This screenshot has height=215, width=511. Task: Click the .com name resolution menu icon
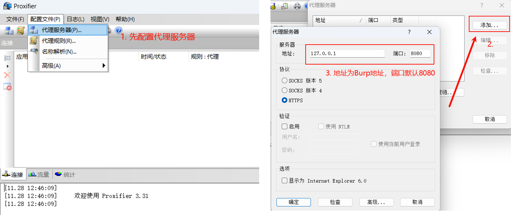pos(34,51)
